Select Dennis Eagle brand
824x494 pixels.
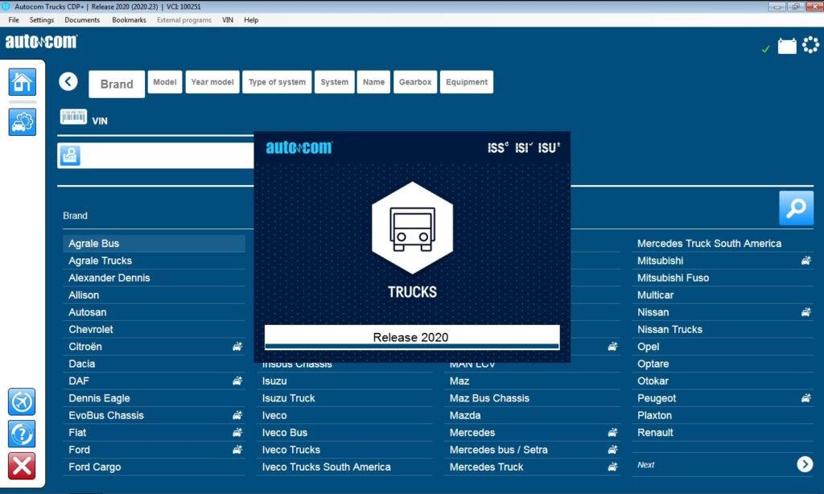[154, 397]
